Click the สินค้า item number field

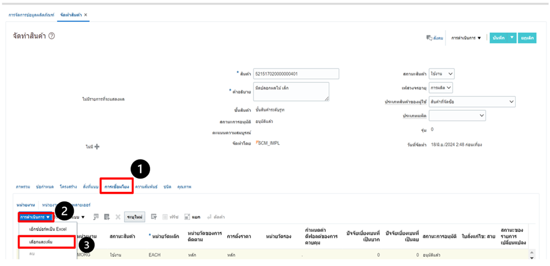pyautogui.click(x=296, y=74)
